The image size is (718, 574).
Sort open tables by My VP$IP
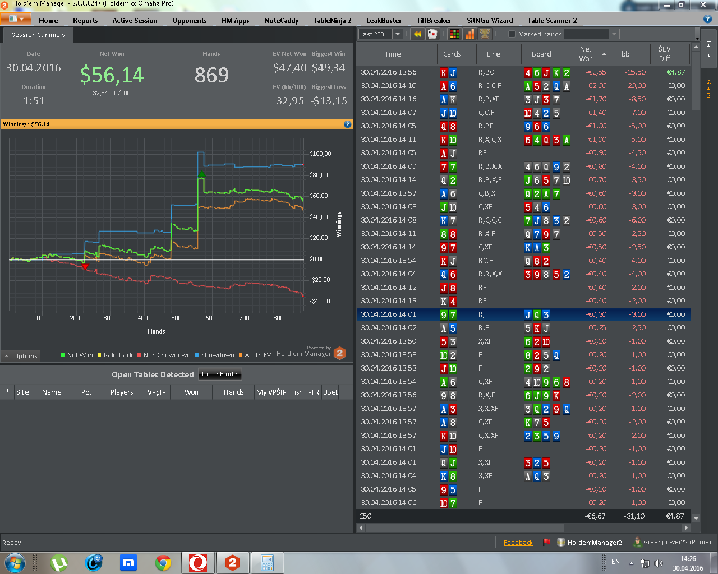271,392
